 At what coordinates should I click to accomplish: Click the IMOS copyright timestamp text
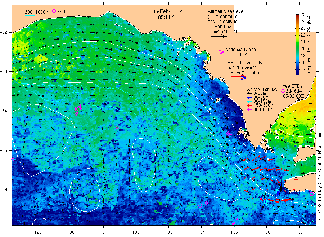320,176
